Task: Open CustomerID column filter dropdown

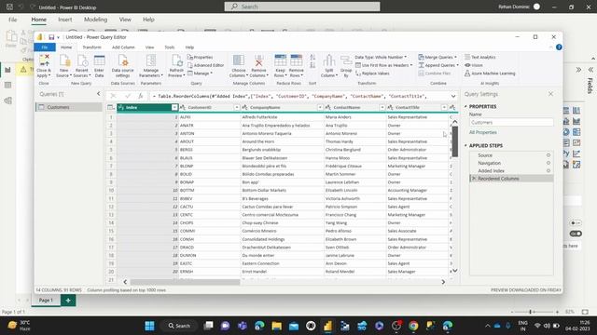Action: pyautogui.click(x=236, y=108)
